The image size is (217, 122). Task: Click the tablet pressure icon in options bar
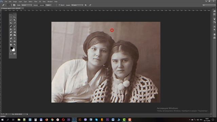click(x=90, y=5)
